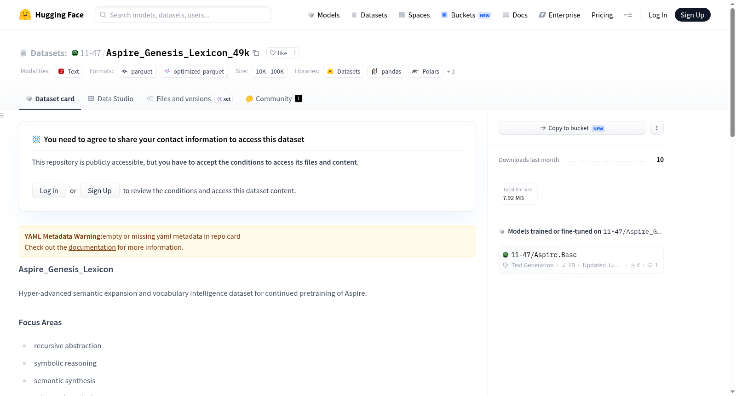Open the more navigation menu icon
The height and width of the screenshot is (396, 736).
(628, 15)
